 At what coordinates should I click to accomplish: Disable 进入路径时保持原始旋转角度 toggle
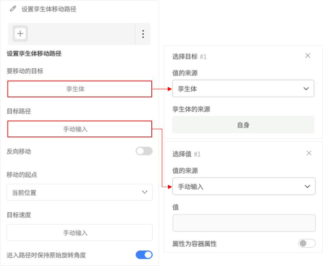144,255
